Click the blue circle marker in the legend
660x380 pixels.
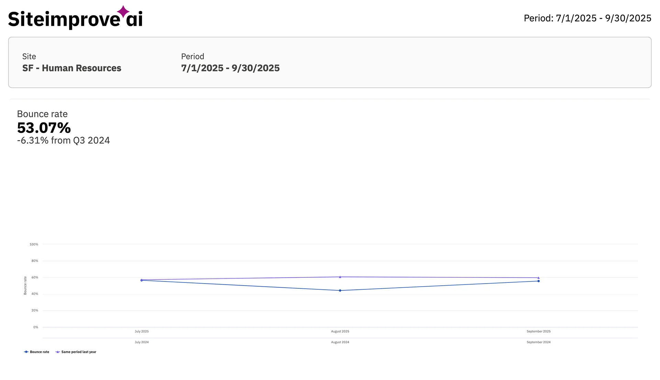pyautogui.click(x=25, y=352)
